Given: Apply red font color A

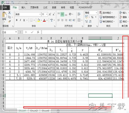Looking at the screenshot, I should [44, 20].
